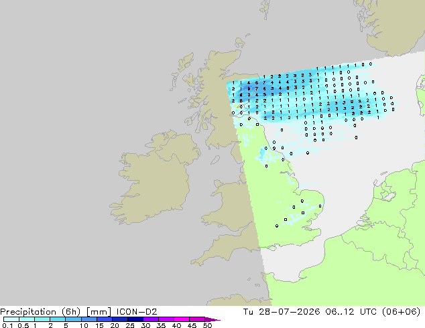This screenshot has height=328, width=425.
Task: Click the 20–25 mm dark blue swatch
Action: pos(119,319)
